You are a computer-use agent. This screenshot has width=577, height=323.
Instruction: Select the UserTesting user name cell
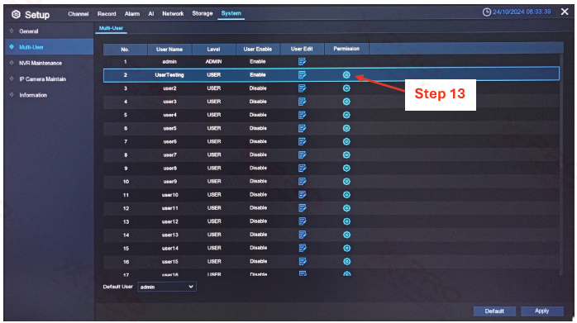tap(169, 75)
